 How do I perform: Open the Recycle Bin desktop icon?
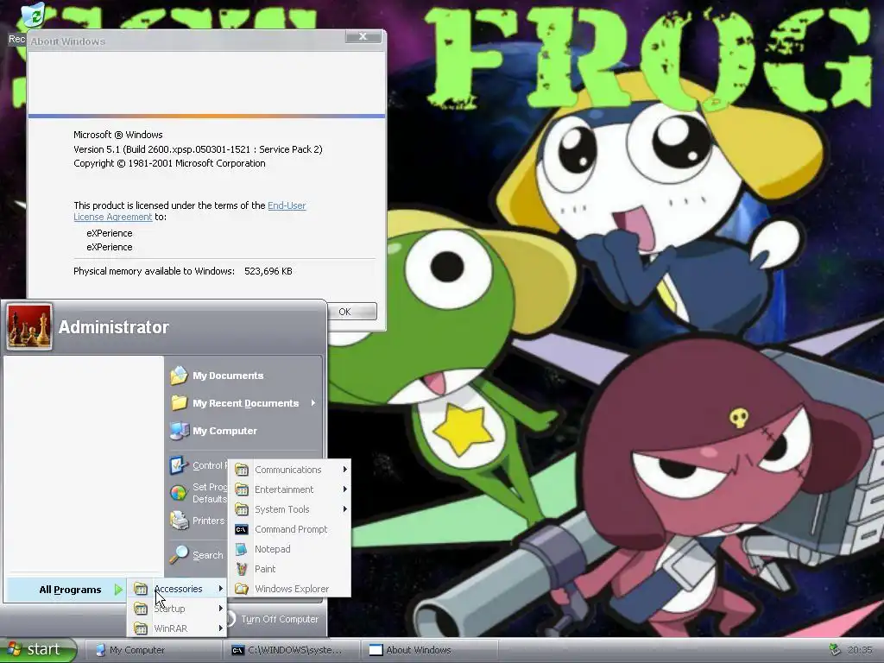pos(33,16)
